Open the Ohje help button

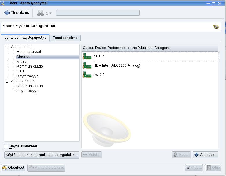[213, 168]
